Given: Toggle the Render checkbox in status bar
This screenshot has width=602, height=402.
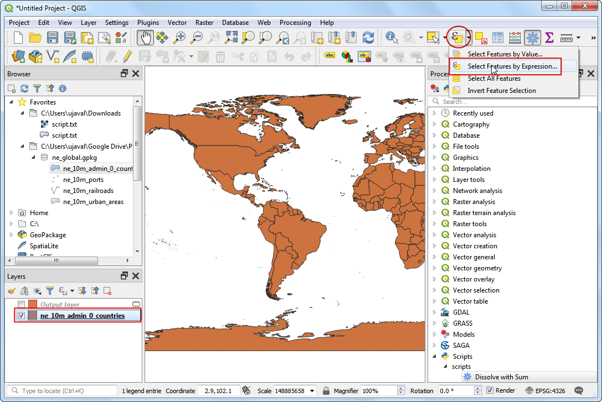Looking at the screenshot, I should [490, 390].
